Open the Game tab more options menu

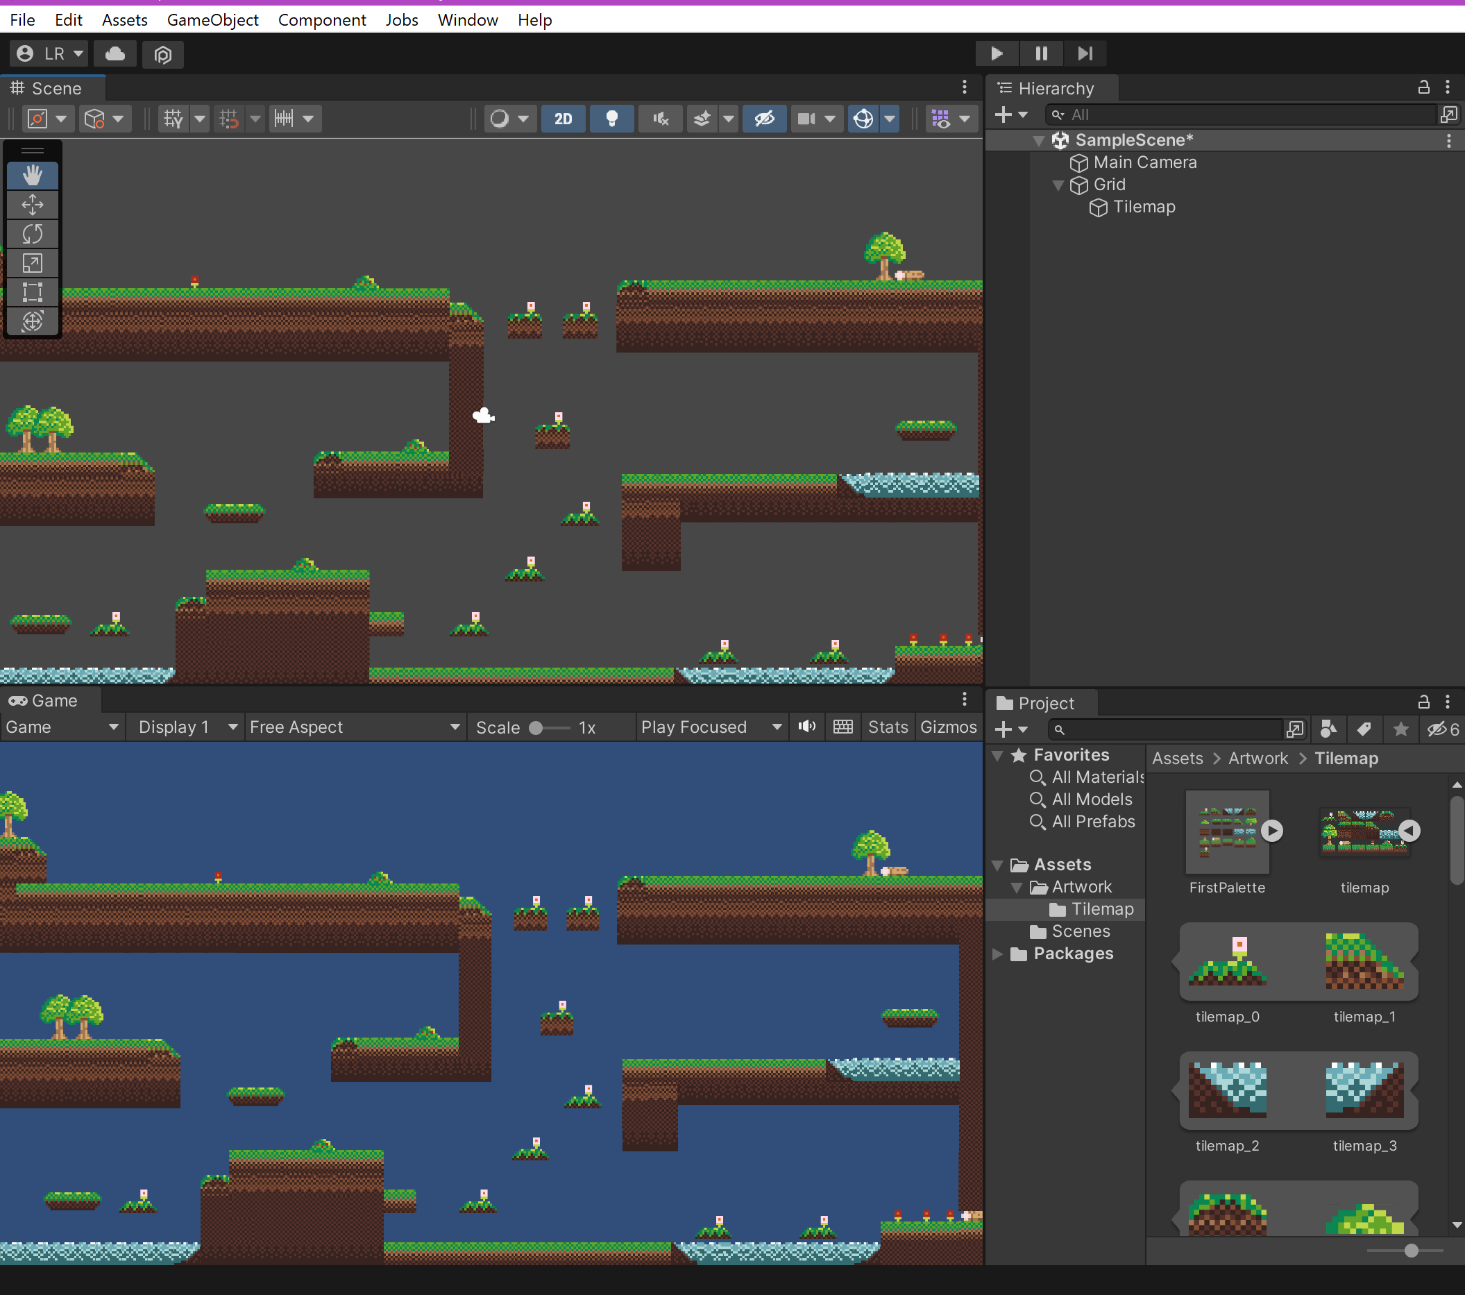click(965, 700)
